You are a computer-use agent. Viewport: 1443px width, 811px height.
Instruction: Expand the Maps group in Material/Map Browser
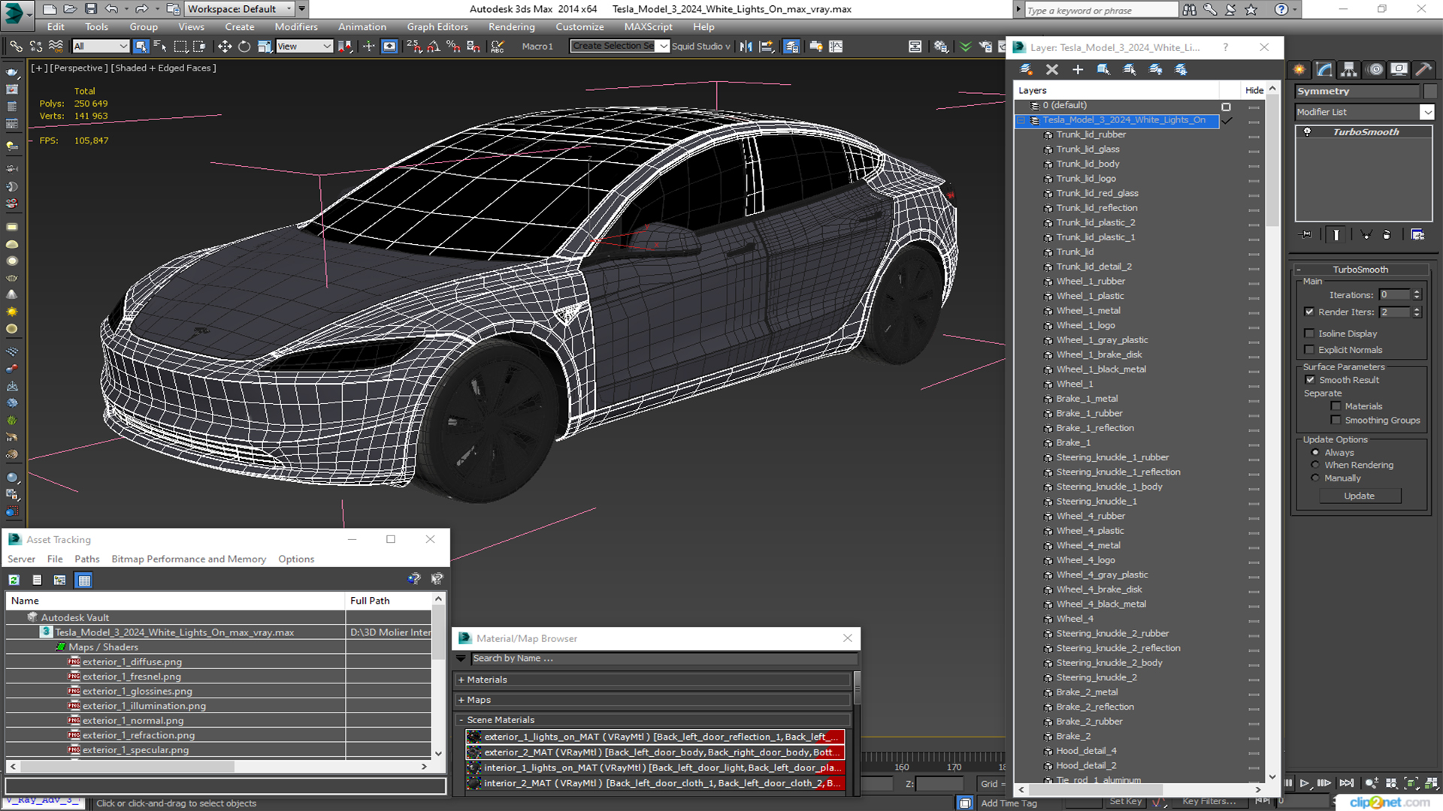(x=652, y=700)
